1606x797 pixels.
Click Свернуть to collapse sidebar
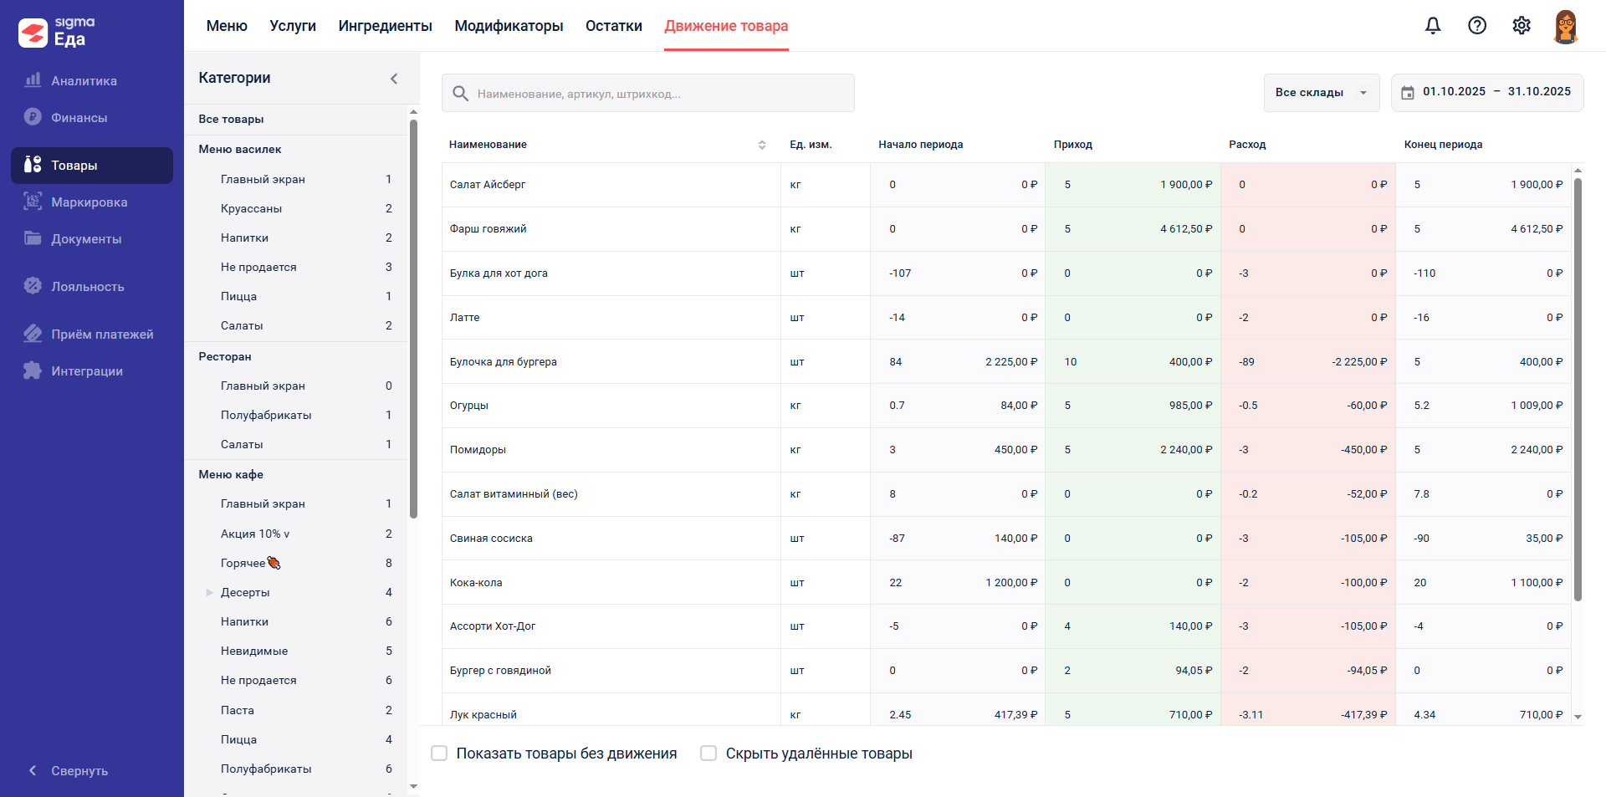coord(79,771)
